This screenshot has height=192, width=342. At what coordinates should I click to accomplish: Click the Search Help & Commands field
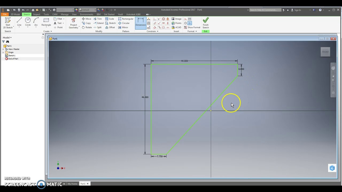[x=265, y=10]
